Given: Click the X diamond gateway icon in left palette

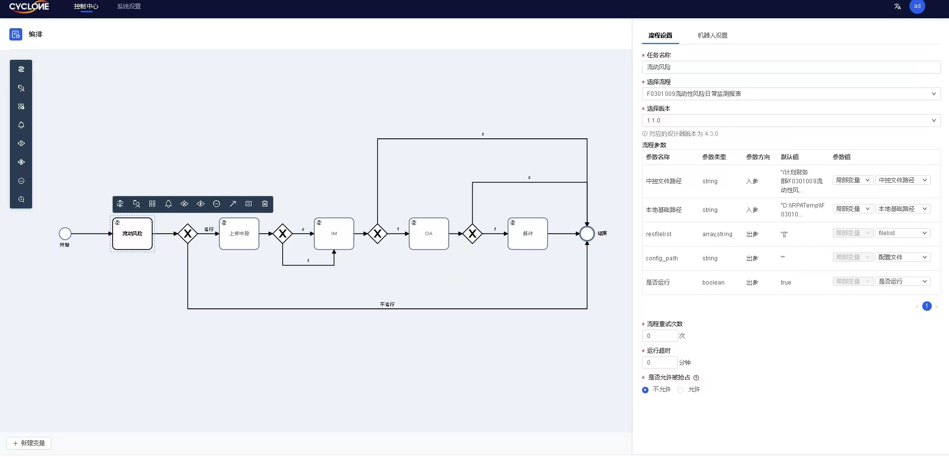Looking at the screenshot, I should click(21, 143).
